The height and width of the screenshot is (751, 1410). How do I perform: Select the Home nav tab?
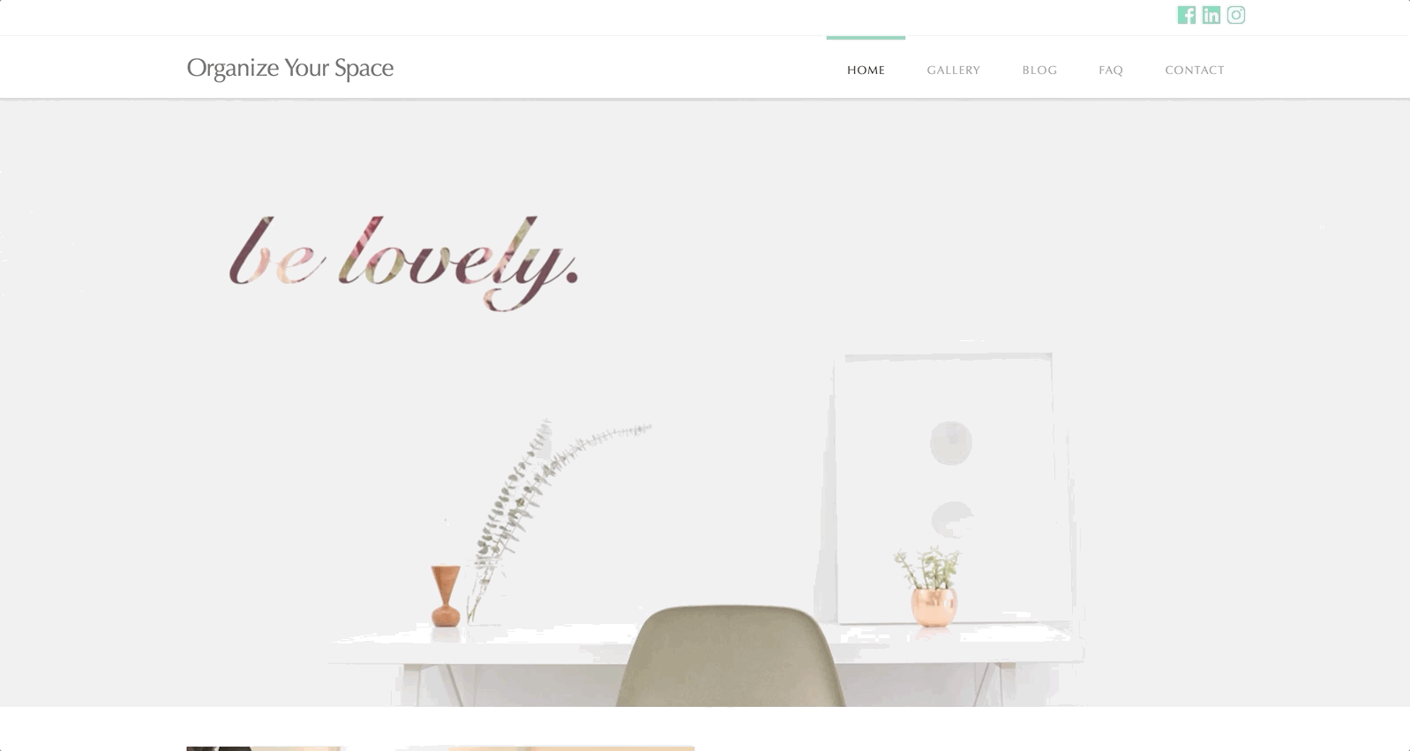pos(866,70)
